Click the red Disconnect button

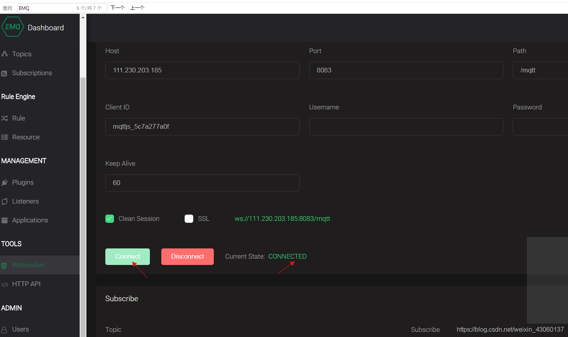pos(187,257)
